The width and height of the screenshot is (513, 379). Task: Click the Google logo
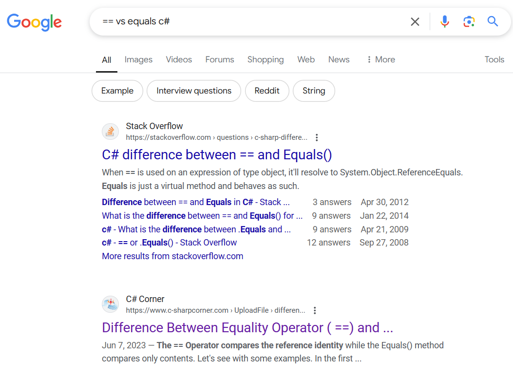point(34,22)
